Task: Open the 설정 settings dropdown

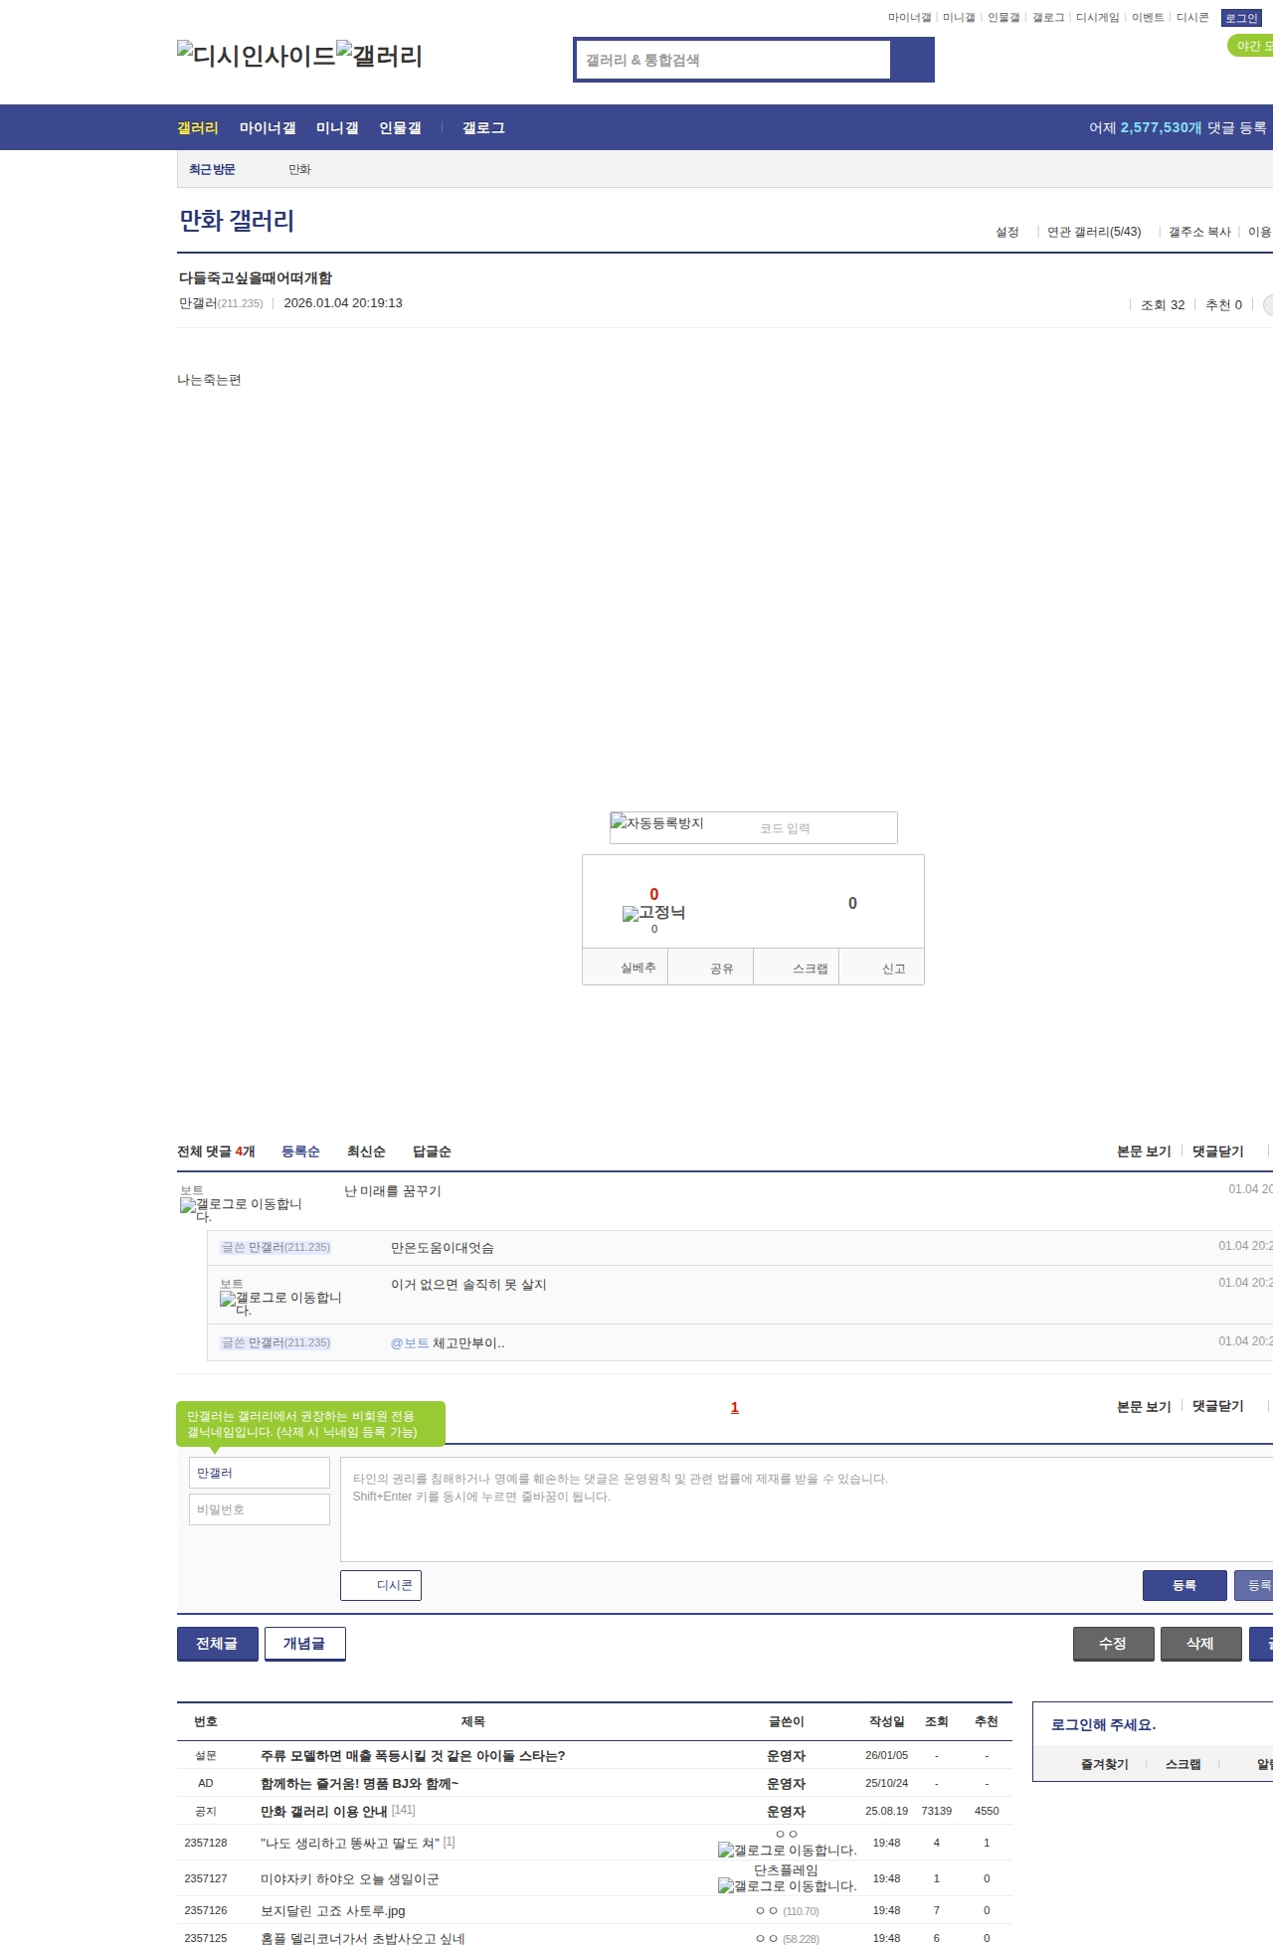Action: 1007,232
